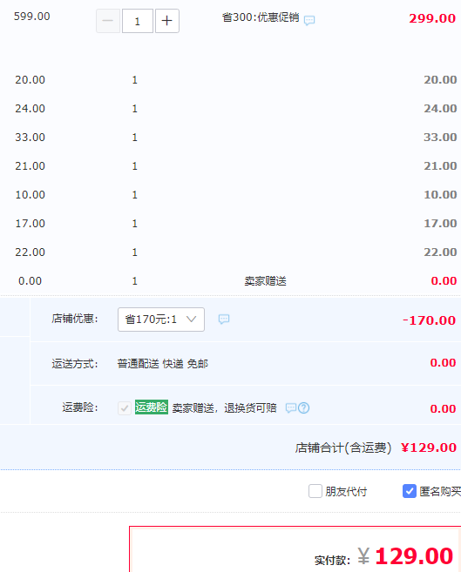This screenshot has height=572, width=461.
Task: Click the green 运费险 badge
Action: point(152,407)
